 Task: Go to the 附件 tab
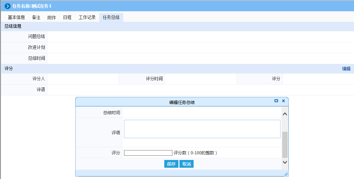coord(52,17)
